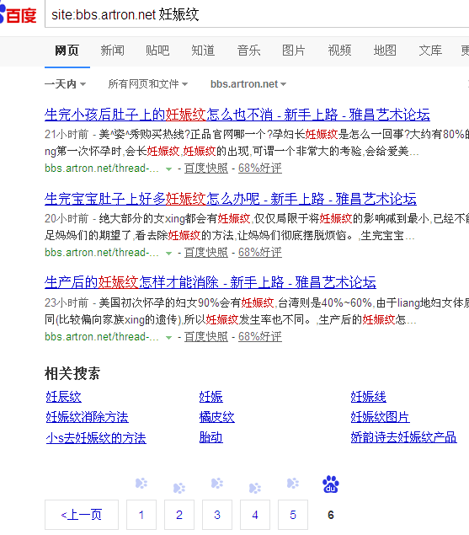Click related search 小s去妊娠纹的方法

96,438
